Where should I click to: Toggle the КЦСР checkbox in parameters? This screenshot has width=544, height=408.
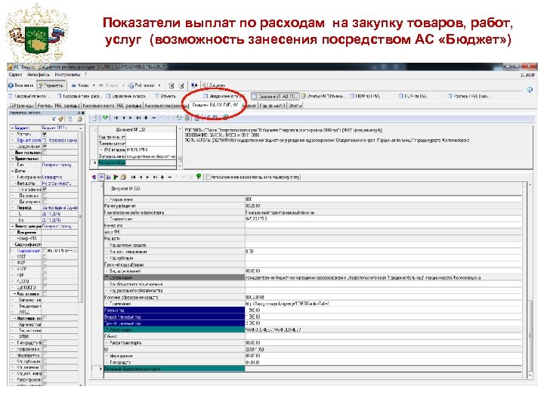click(45, 269)
